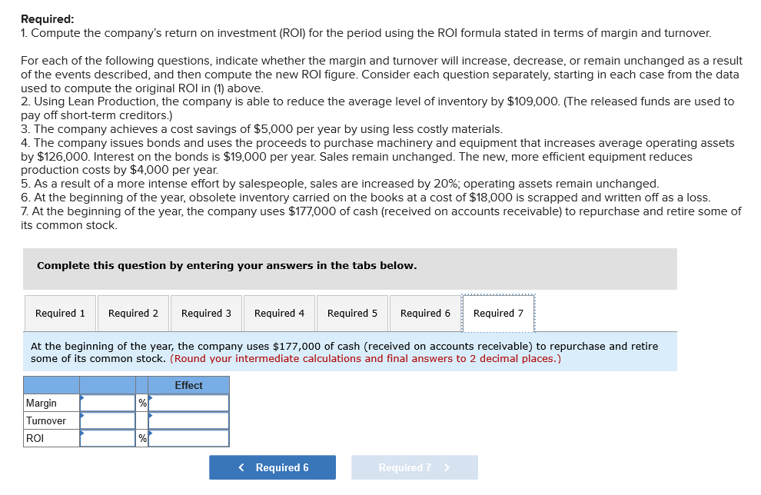The height and width of the screenshot is (495, 761).
Task: Select the Required 4 tab
Action: 279,313
